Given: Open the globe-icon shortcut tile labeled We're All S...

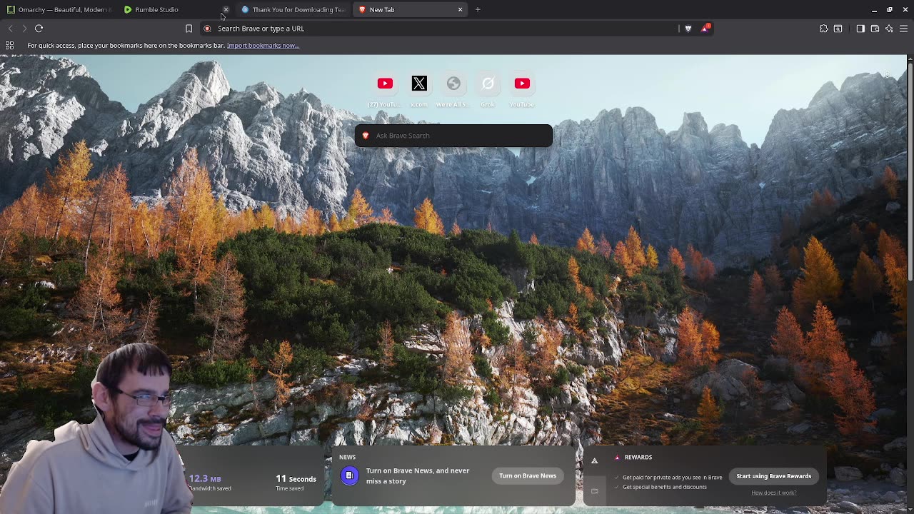Looking at the screenshot, I should [453, 84].
